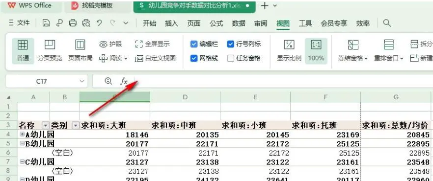Screen dimensions: 433x181
Task: Toggle the 行号列标 checkbox
Action: click(231, 44)
